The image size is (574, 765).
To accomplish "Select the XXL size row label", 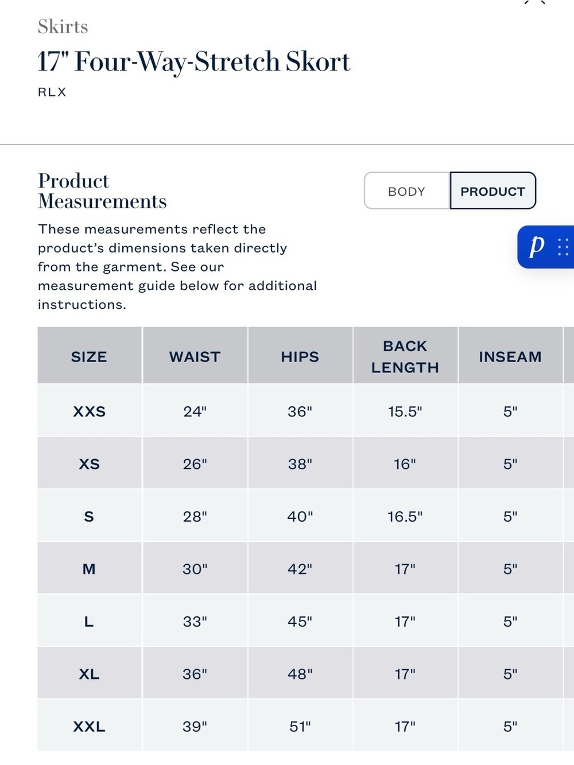I will [89, 726].
